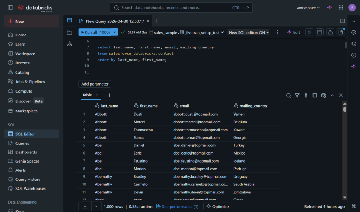
Task: Open SQL Editor in the sidebar
Action: point(32,134)
